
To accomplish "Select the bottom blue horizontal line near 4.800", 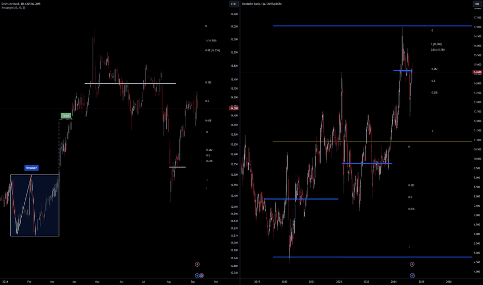I will tap(373, 257).
